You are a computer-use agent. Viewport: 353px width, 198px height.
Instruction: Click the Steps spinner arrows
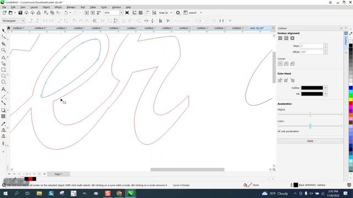tap(325, 46)
